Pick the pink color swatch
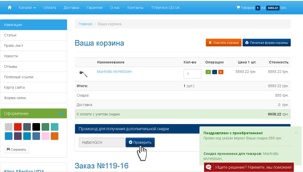303x172 pixels. coord(45,136)
